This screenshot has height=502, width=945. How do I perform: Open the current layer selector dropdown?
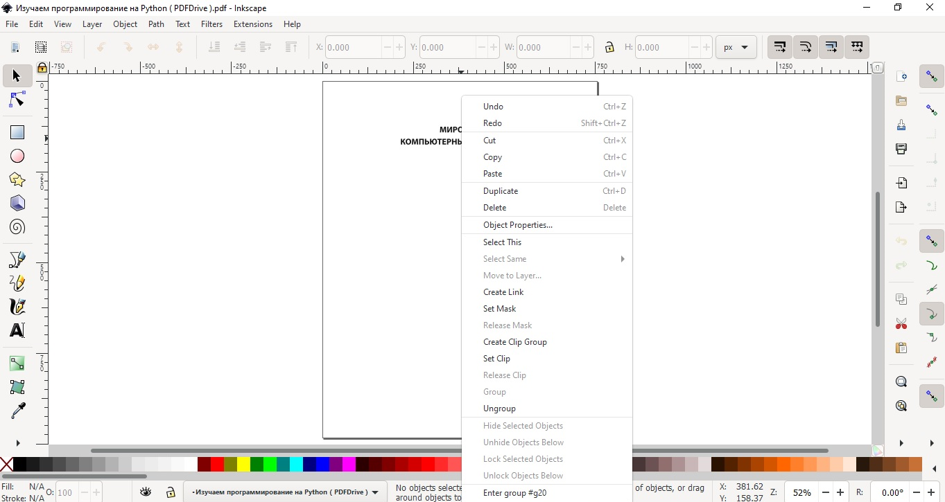[286, 492]
